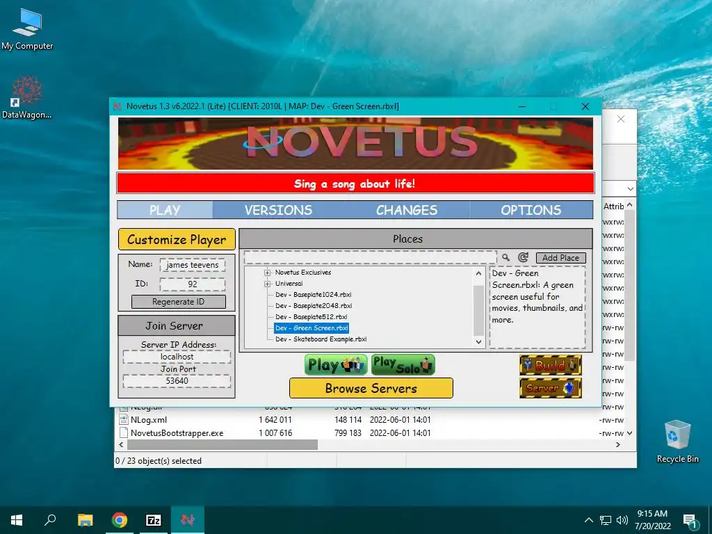Switch to the CHANGES tab
This screenshot has height=534, width=712.
click(406, 210)
